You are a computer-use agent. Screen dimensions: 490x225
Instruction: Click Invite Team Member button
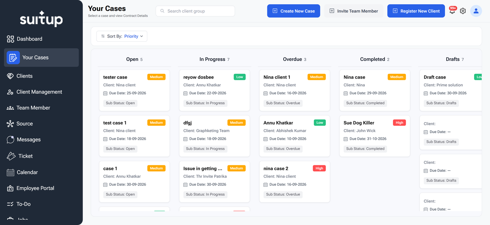click(354, 11)
